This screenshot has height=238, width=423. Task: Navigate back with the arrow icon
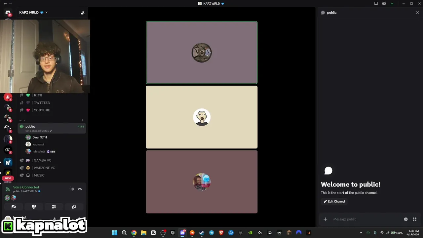pos(5,4)
